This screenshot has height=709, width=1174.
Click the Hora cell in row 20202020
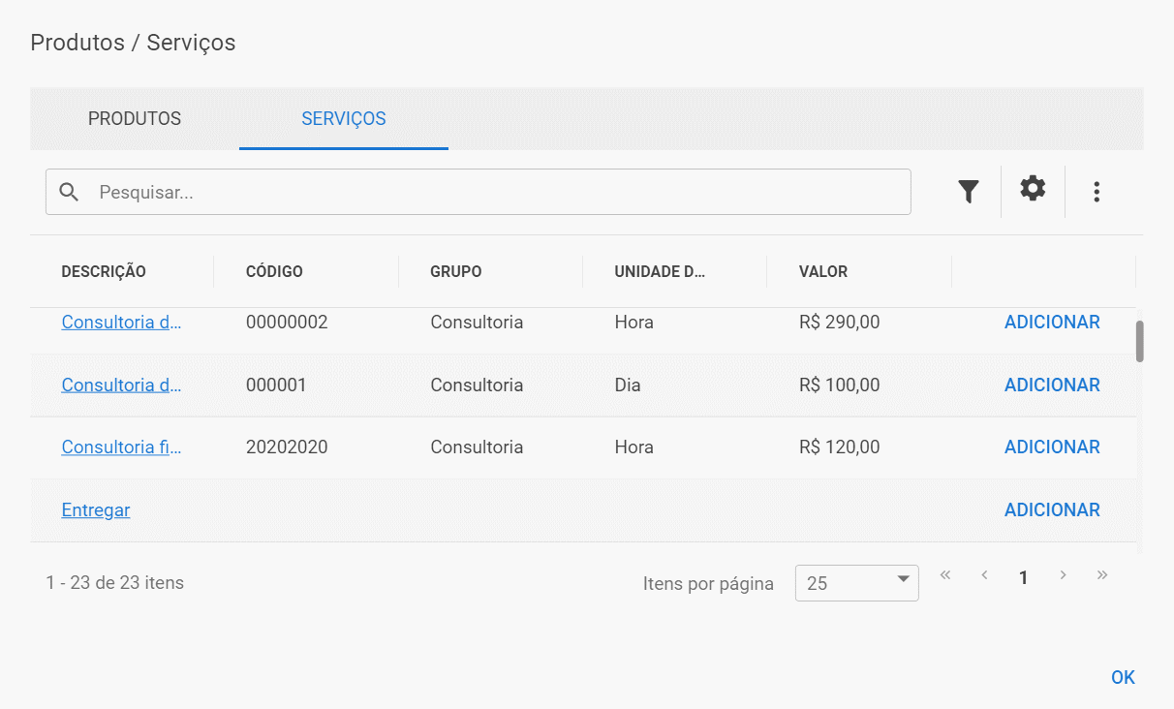633,447
